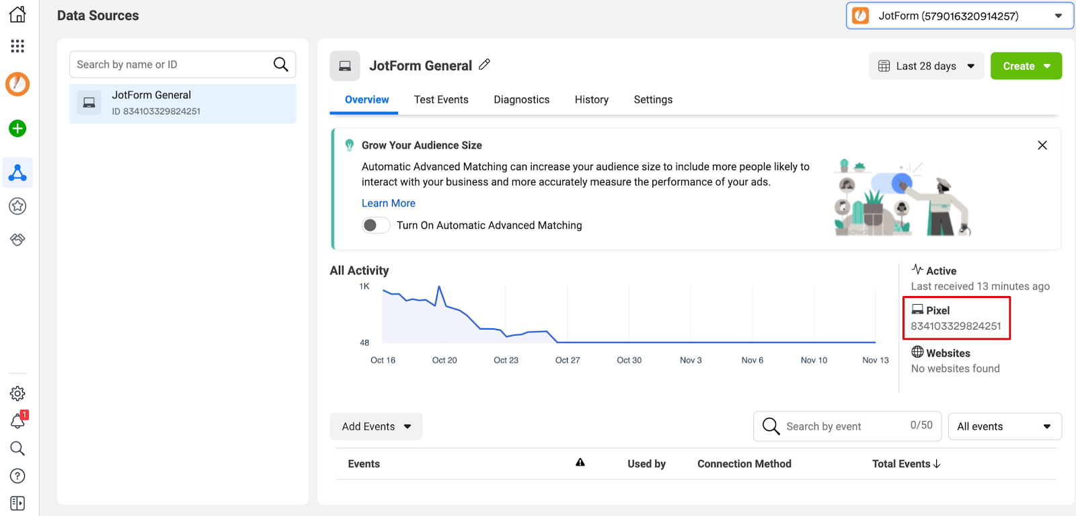The height and width of the screenshot is (516, 1076).
Task: Click the green plus add icon
Action: tap(17, 128)
